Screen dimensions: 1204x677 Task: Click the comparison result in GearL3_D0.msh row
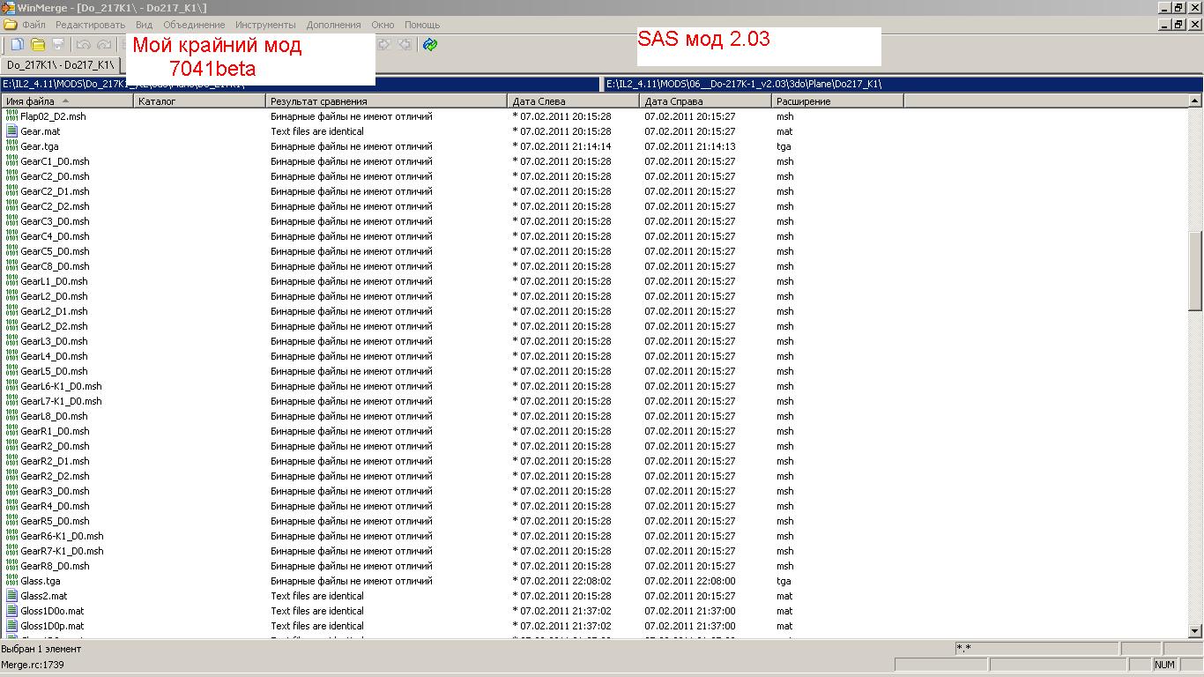(x=352, y=341)
